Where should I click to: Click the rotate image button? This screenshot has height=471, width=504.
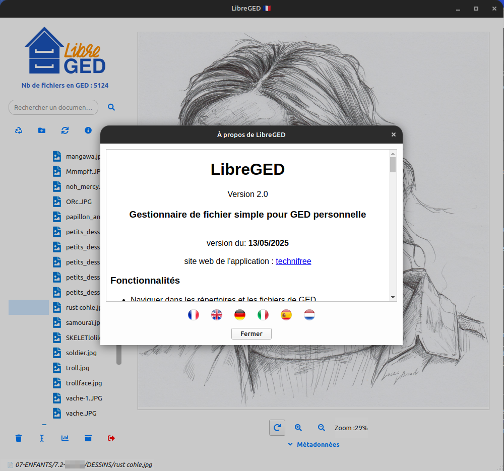pos(277,428)
